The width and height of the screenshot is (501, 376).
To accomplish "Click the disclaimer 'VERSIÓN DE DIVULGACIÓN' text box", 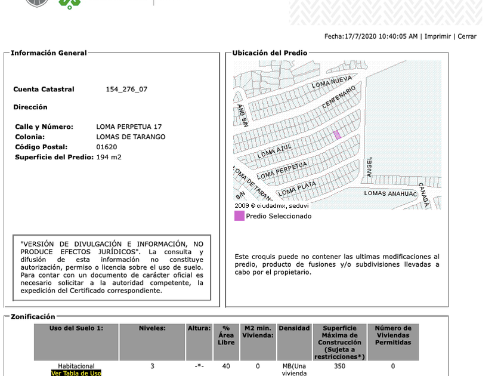I will pos(112,267).
